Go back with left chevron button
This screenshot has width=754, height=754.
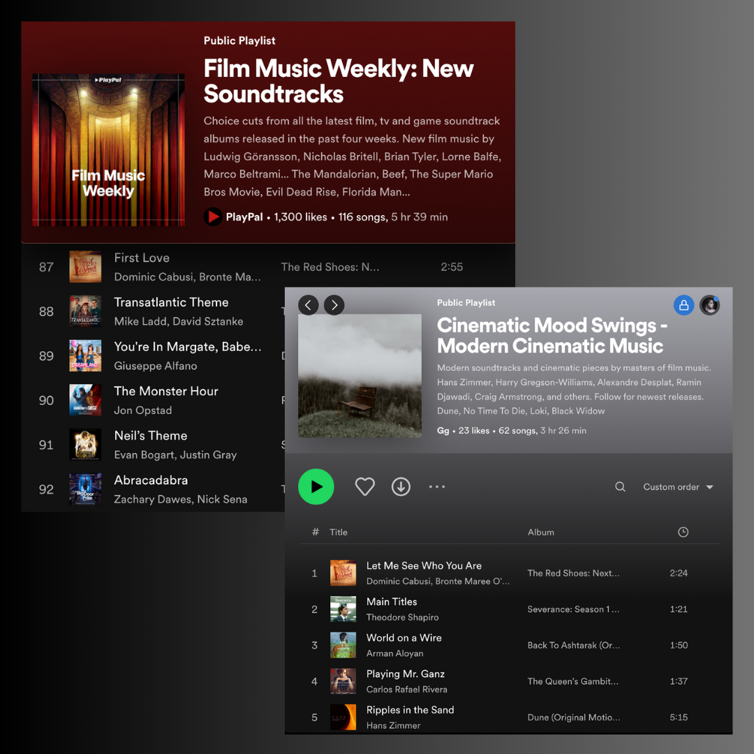click(309, 305)
